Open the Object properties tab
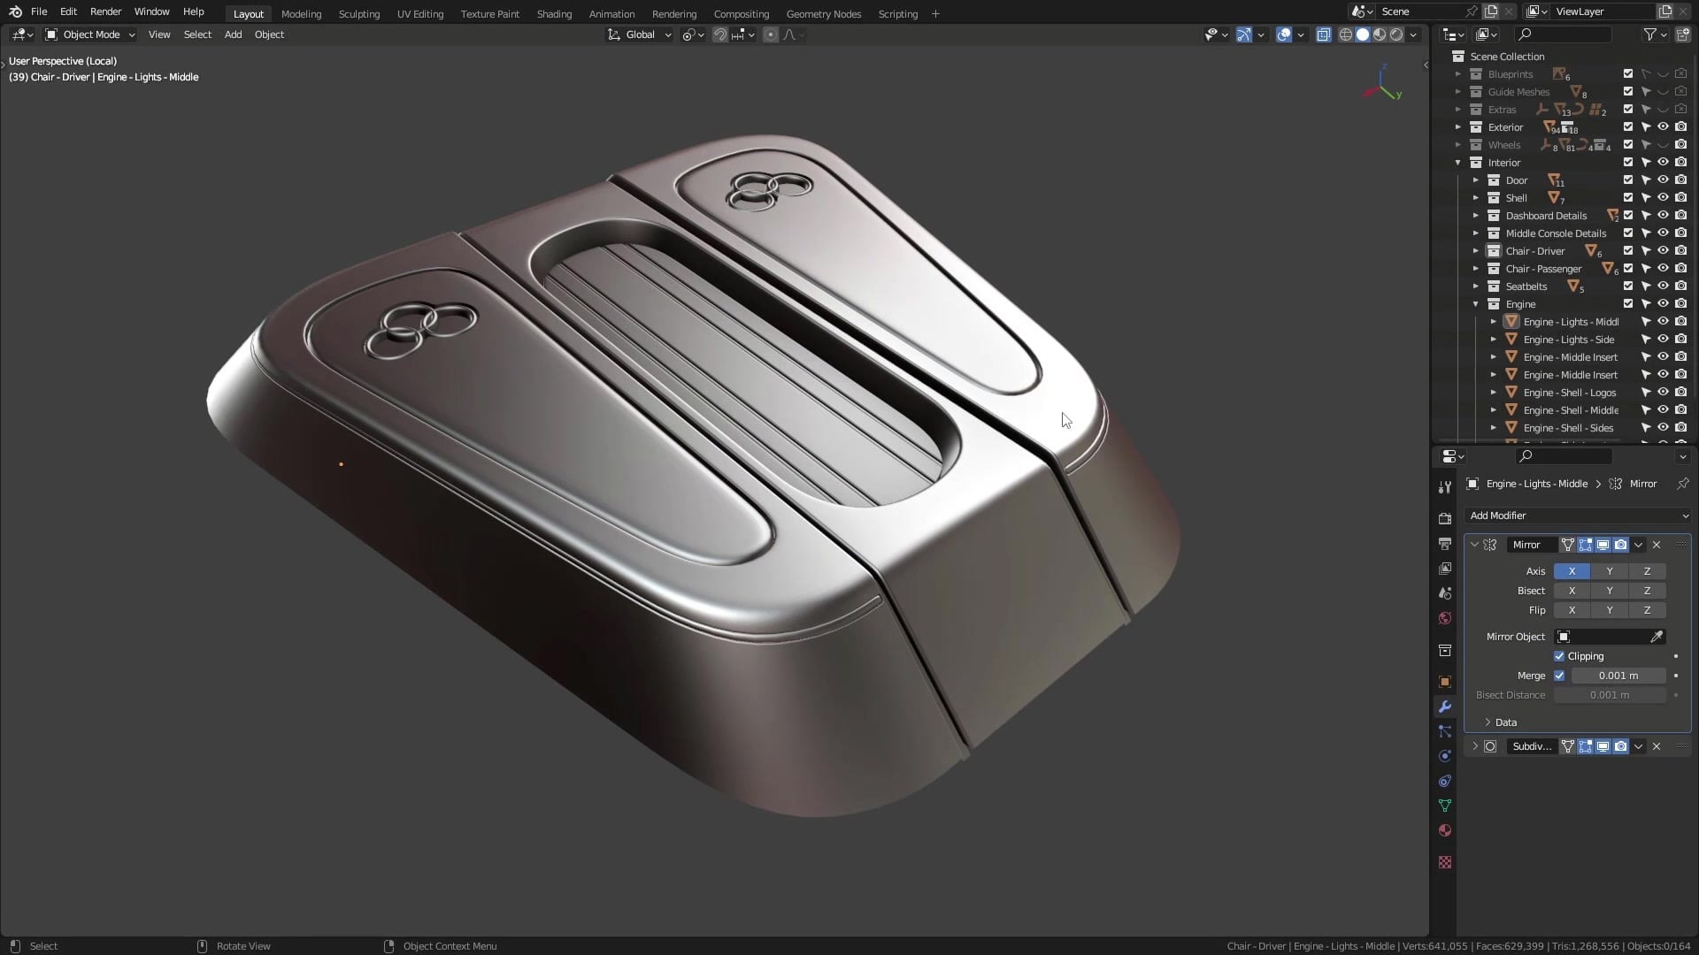 pyautogui.click(x=1445, y=682)
